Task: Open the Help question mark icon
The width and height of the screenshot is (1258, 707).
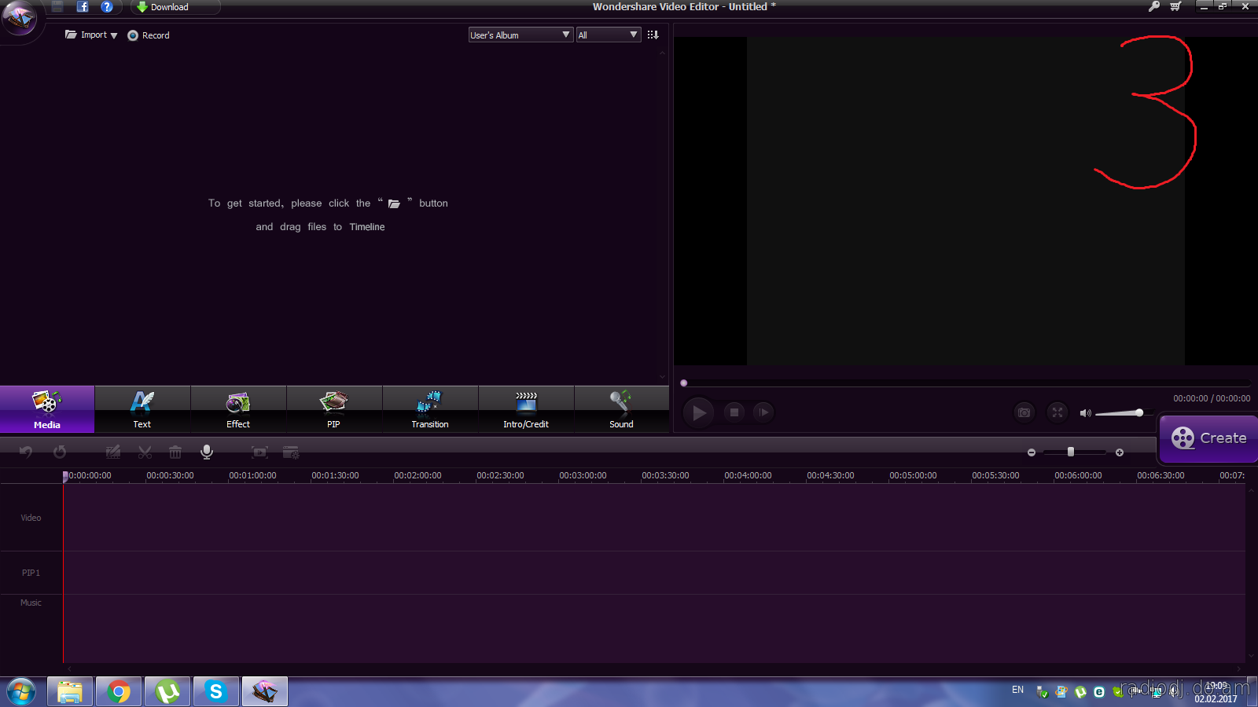Action: [x=107, y=6]
